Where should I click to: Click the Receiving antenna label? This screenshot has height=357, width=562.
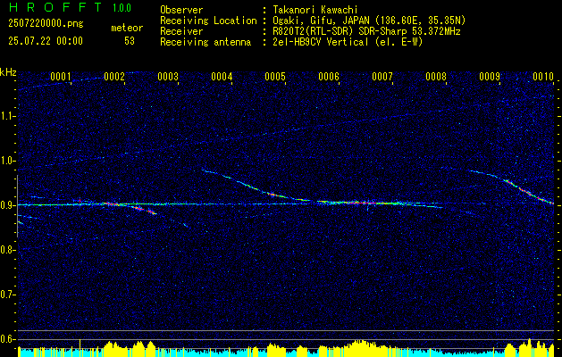(x=206, y=42)
